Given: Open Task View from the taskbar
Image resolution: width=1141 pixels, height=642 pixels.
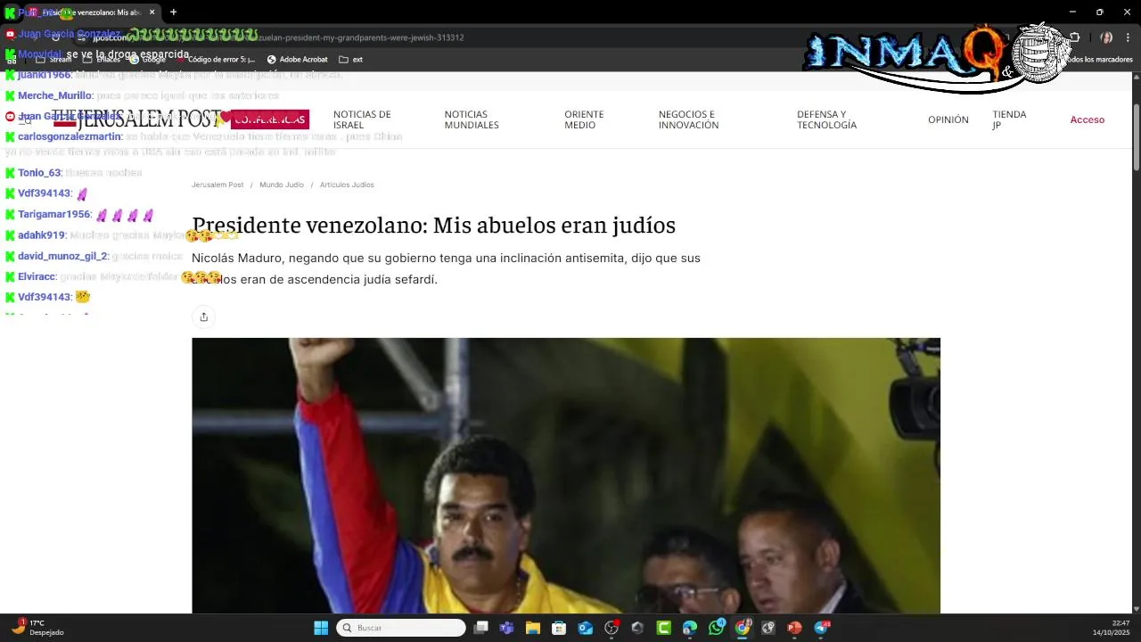Looking at the screenshot, I should coord(480,628).
